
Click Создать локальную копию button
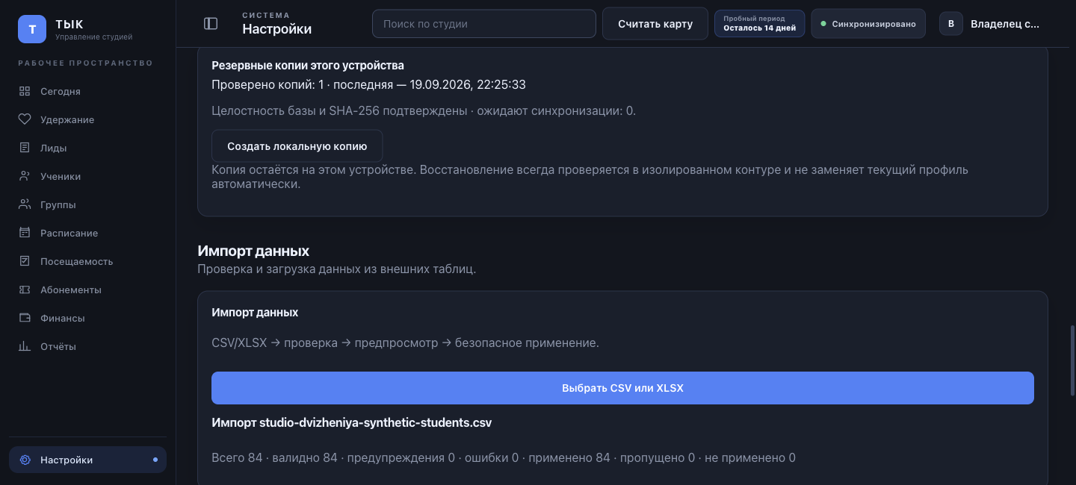point(297,146)
